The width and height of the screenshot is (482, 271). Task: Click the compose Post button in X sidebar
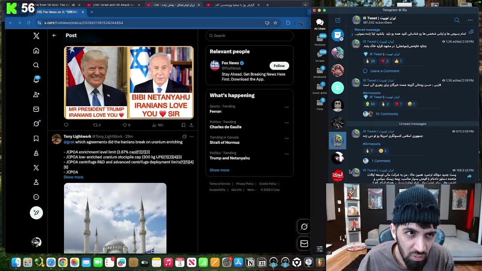tap(36, 213)
